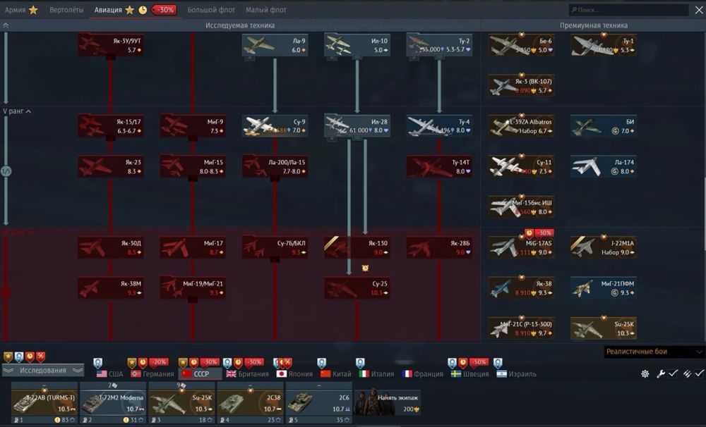Switch to the Армия tab

click(21, 9)
